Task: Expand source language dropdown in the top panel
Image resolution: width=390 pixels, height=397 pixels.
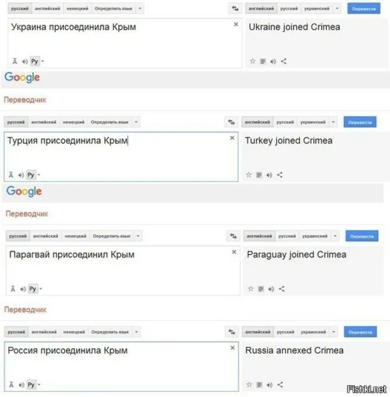Action: tap(140, 8)
